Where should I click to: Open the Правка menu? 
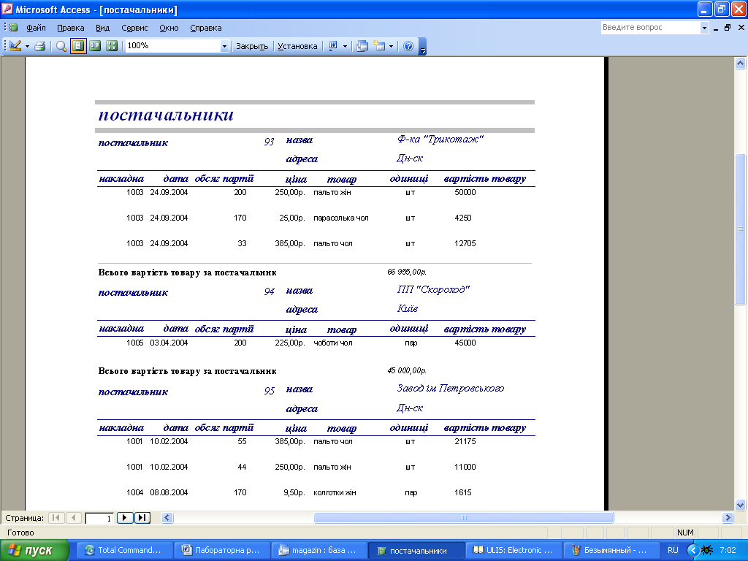[x=71, y=28]
